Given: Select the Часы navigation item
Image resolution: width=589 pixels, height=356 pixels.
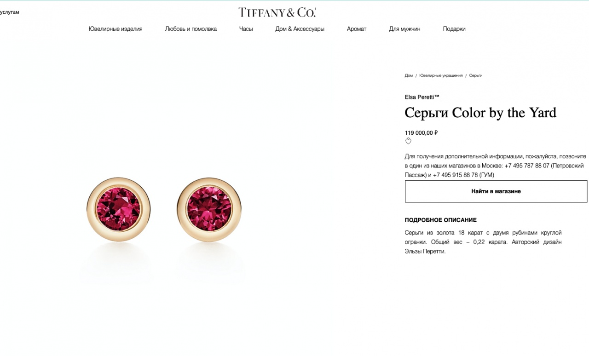Looking at the screenshot, I should (246, 29).
